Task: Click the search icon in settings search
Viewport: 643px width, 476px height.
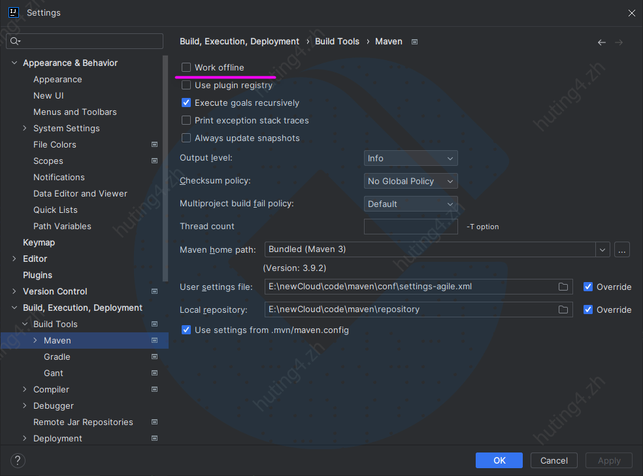Action: pos(15,41)
